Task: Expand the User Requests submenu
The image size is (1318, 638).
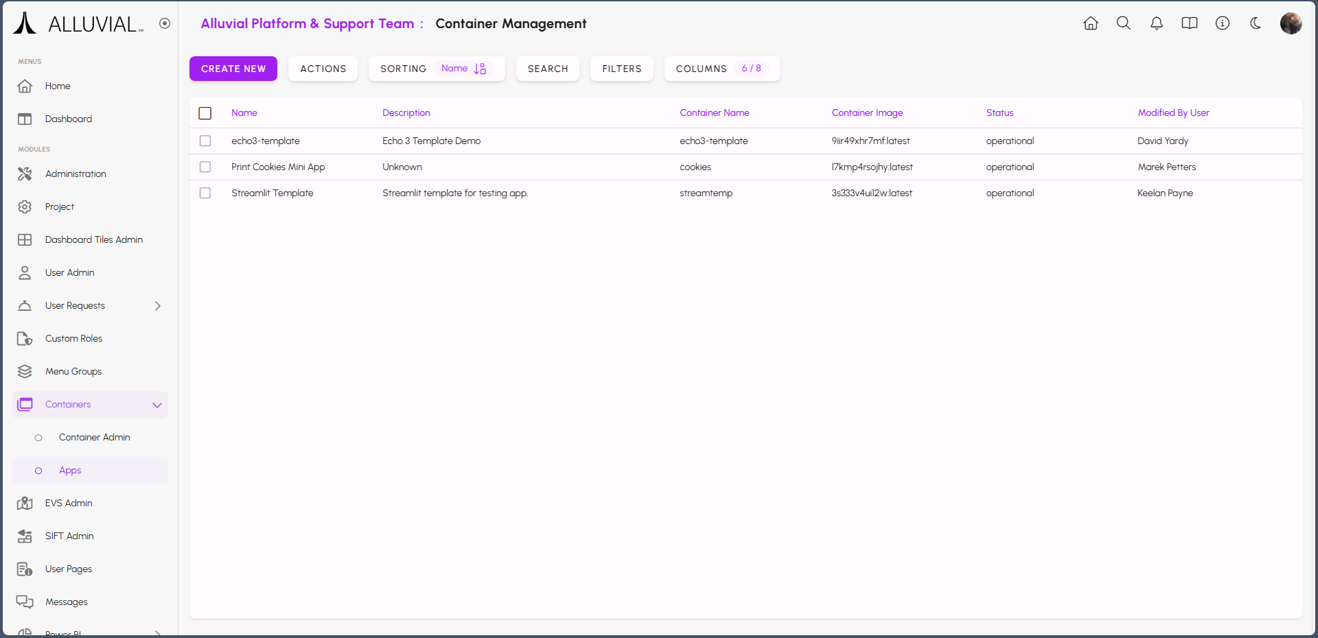Action: pos(157,306)
